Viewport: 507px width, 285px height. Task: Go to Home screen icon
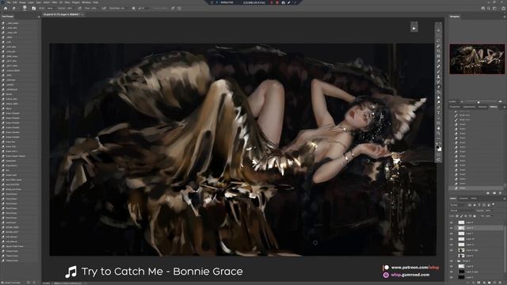click(6, 9)
